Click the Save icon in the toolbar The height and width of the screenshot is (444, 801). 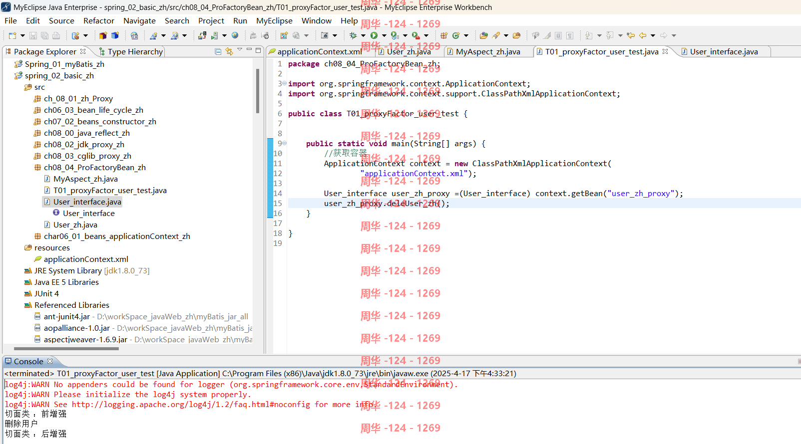point(33,35)
